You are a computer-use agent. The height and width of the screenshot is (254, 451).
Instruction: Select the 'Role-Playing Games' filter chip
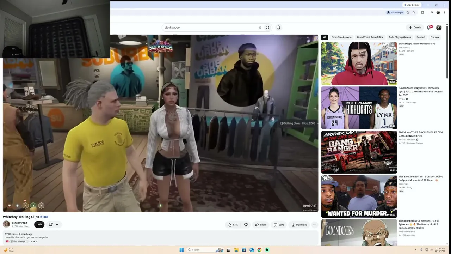400,37
